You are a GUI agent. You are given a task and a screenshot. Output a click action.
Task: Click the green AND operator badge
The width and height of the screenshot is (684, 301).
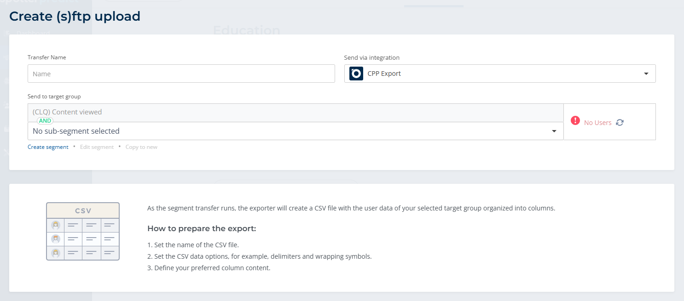pyautogui.click(x=45, y=121)
